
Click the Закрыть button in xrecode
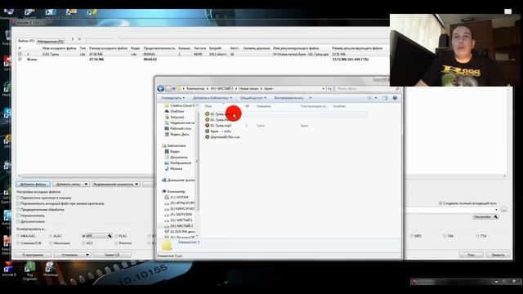(498, 255)
